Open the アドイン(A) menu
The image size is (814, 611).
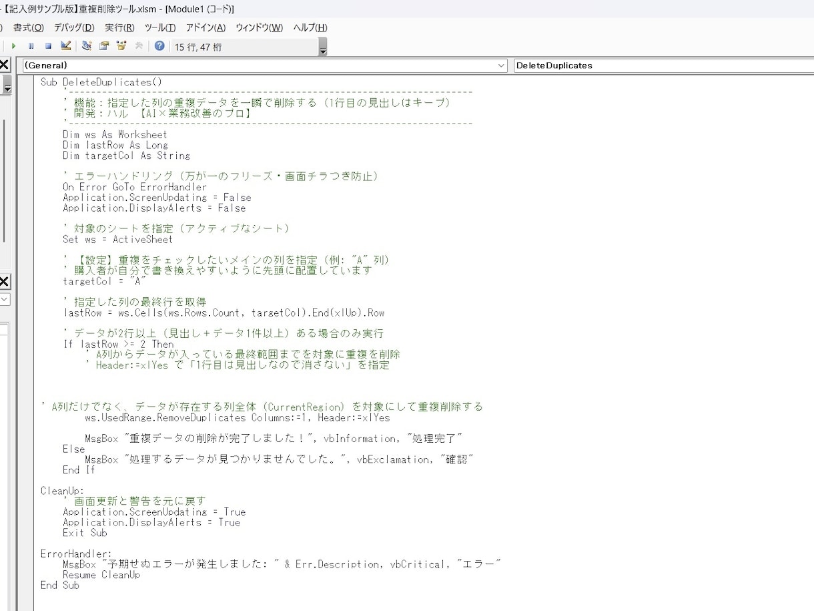206,27
